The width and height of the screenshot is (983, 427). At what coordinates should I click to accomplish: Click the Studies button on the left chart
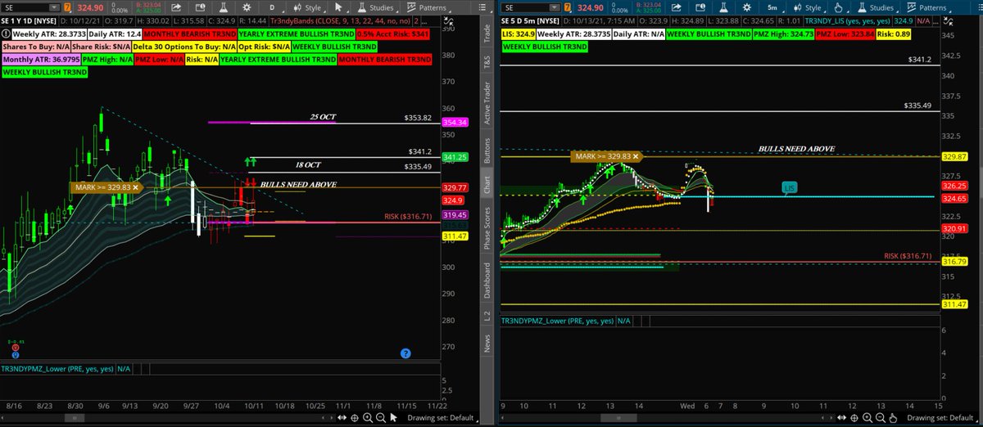(377, 7)
